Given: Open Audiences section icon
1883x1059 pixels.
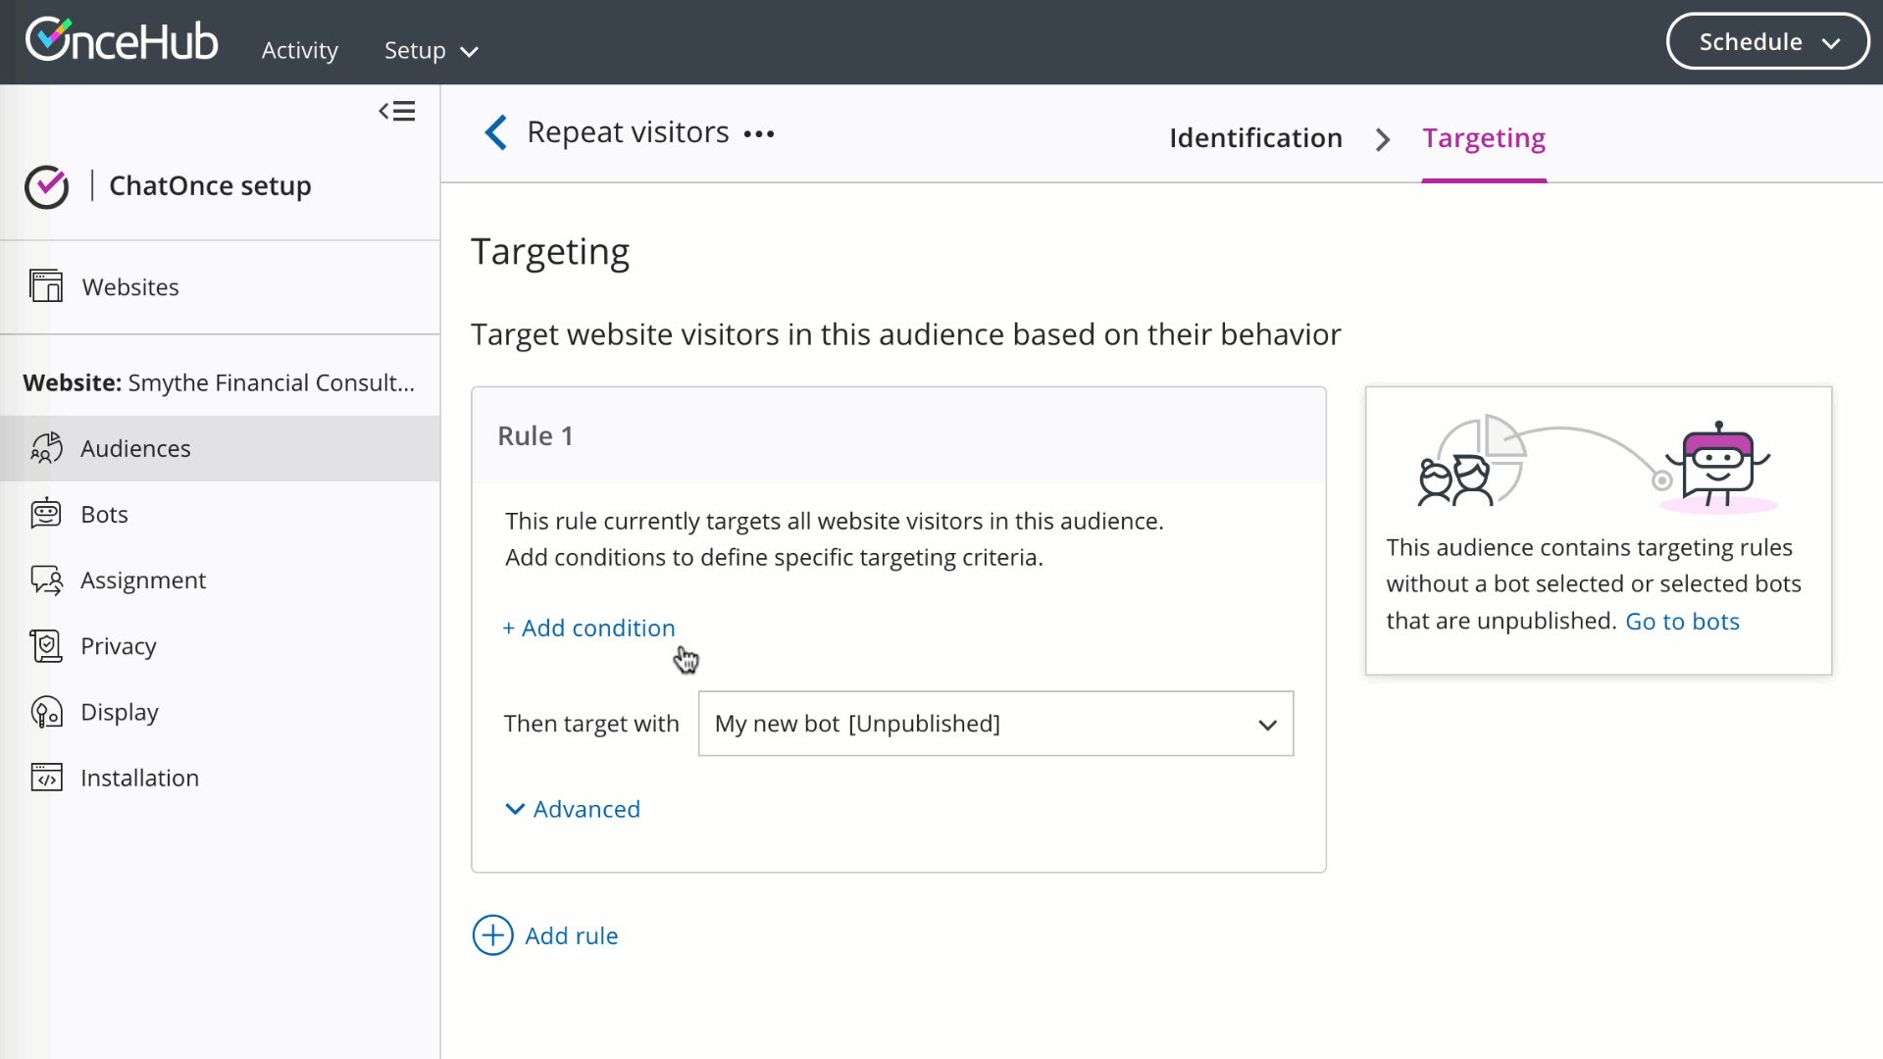Looking at the screenshot, I should click(46, 448).
